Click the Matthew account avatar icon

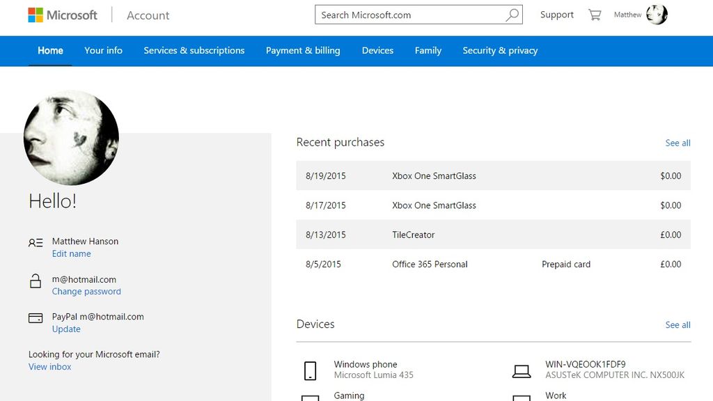(x=655, y=14)
